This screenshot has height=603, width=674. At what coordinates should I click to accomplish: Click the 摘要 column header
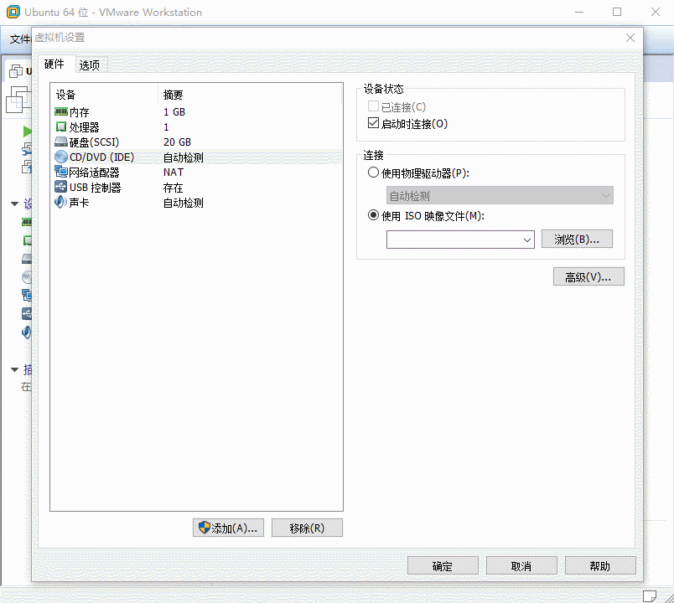click(174, 95)
